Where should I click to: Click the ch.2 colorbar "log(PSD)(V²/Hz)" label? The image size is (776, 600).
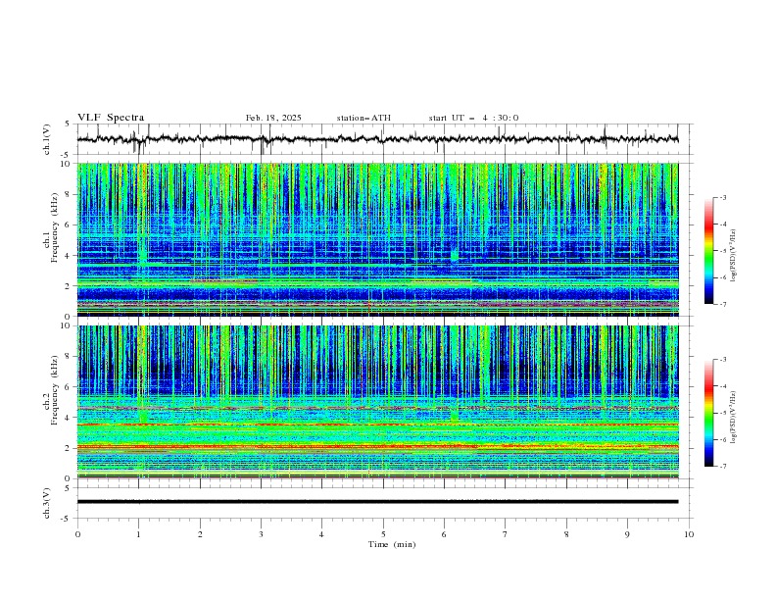point(734,418)
